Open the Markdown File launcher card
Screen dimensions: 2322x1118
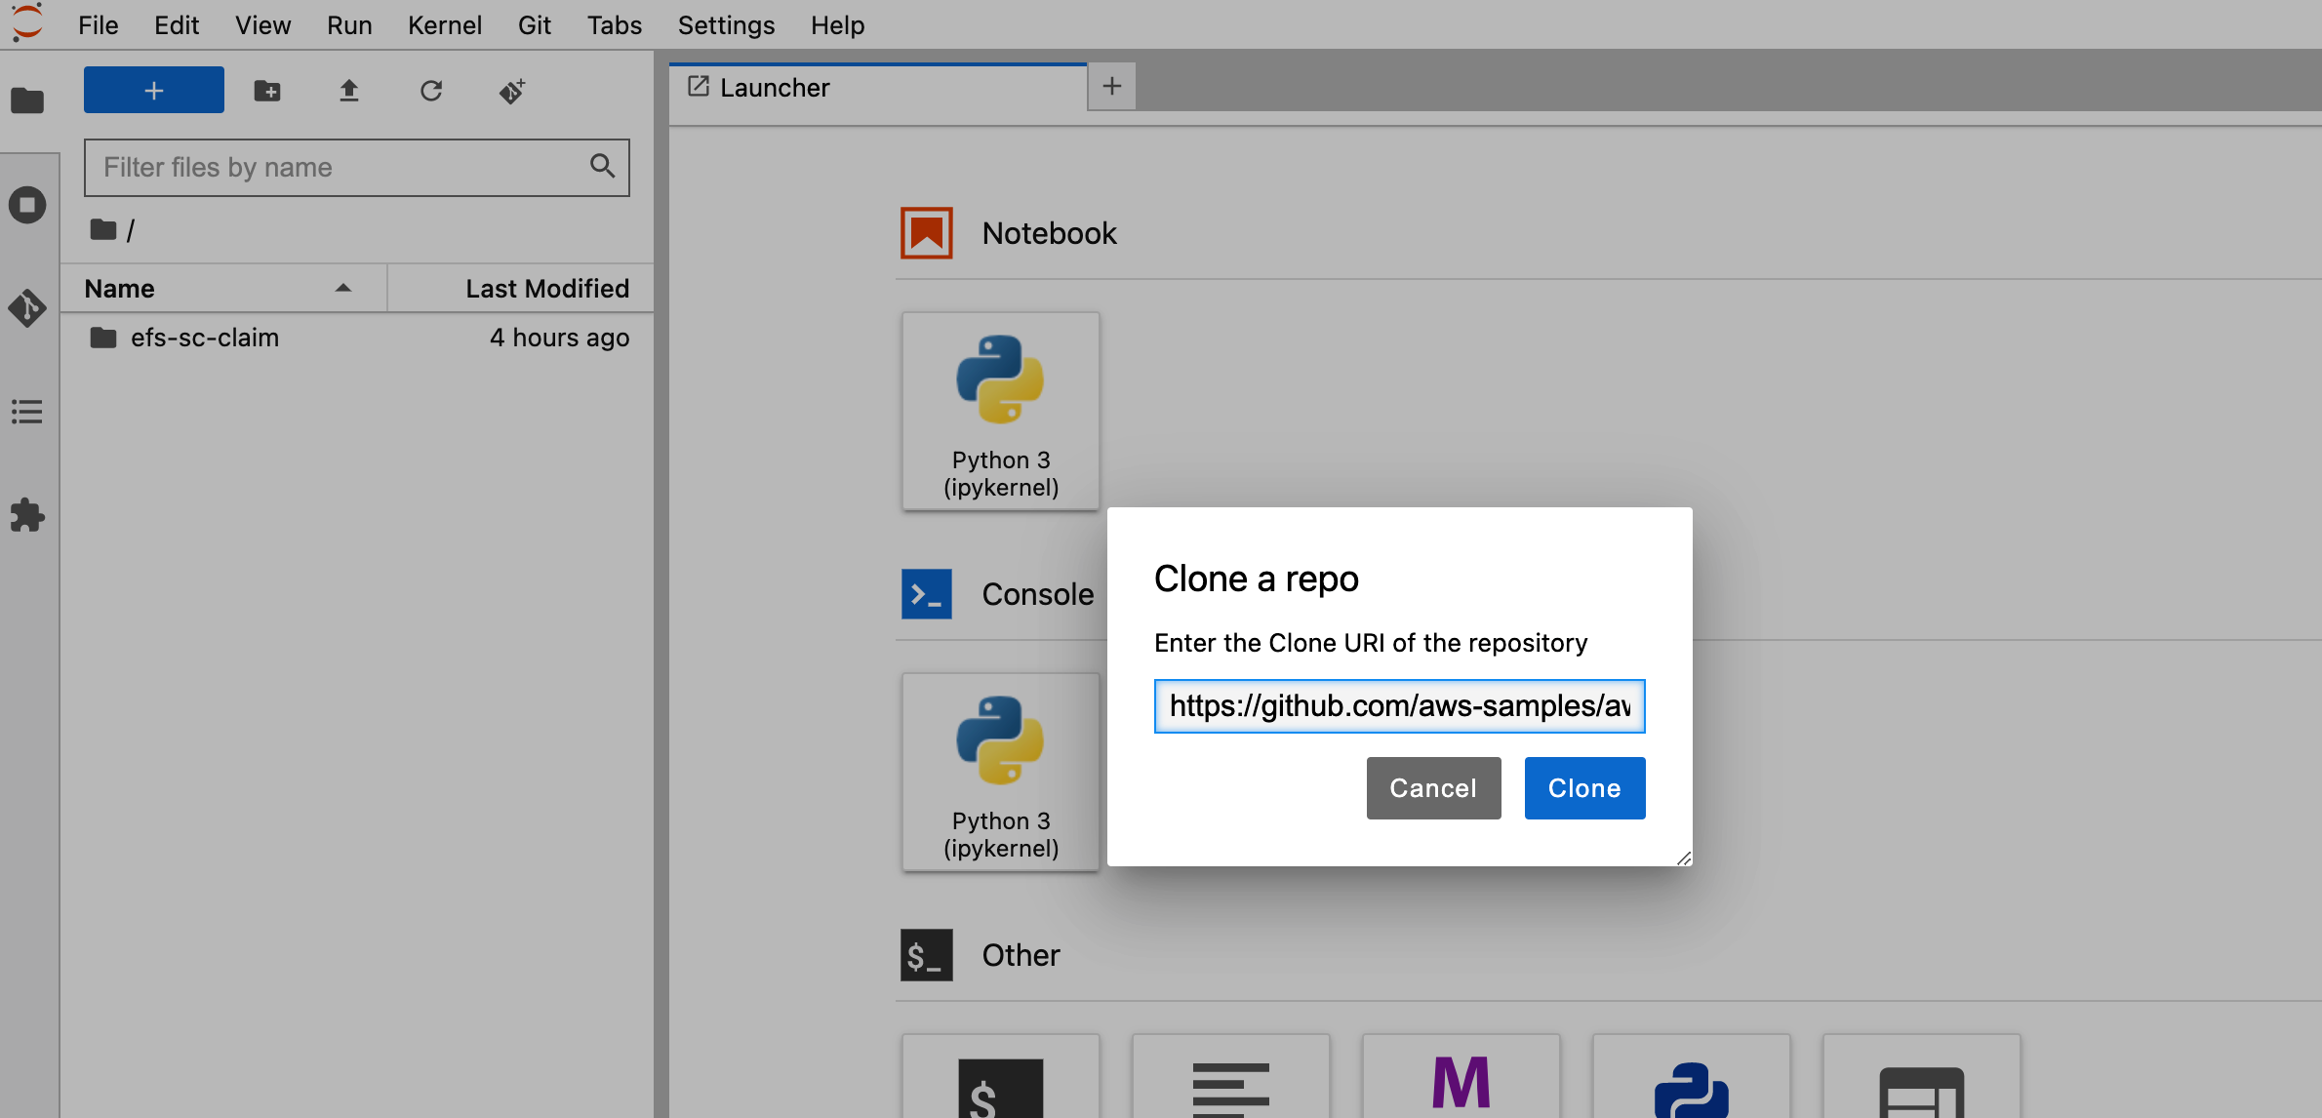[1461, 1076]
